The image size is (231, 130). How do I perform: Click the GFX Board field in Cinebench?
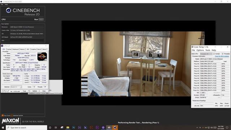[27, 37]
